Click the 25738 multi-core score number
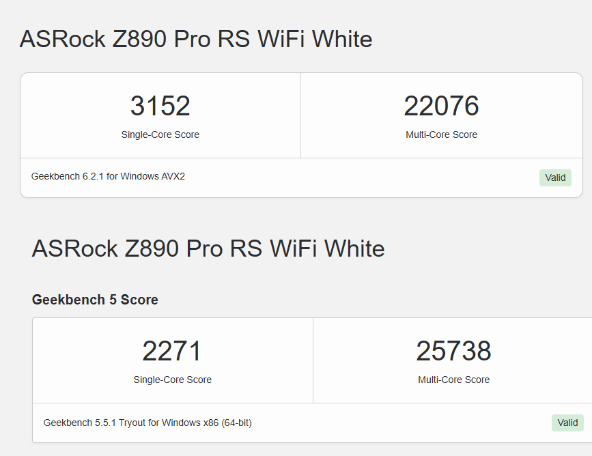Viewport: 592px width, 456px height. coord(453,351)
